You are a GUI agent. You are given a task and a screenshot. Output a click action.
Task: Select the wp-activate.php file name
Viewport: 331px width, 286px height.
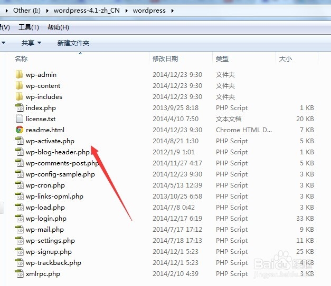50,141
